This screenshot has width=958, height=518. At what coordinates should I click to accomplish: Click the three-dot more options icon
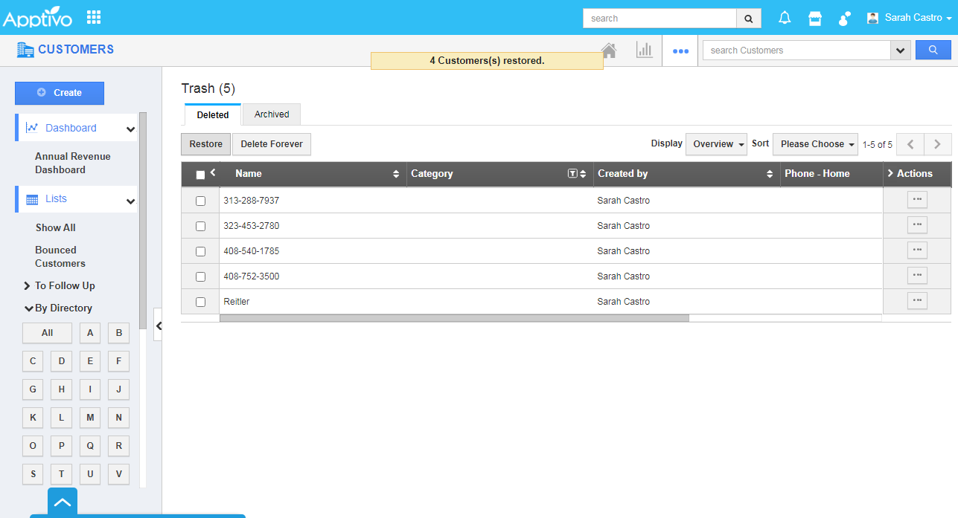click(680, 51)
